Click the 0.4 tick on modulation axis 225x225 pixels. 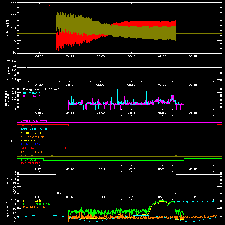tap(14, 87)
